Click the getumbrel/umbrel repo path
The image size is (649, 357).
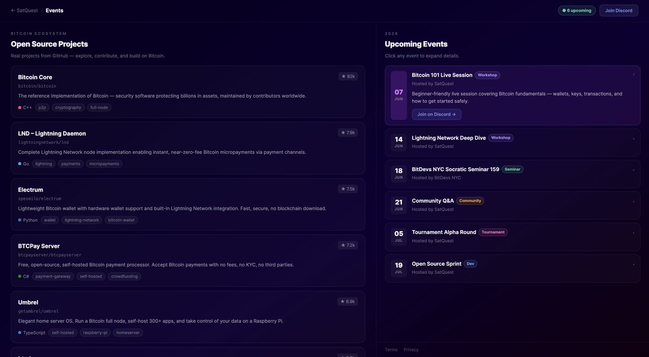pos(38,311)
